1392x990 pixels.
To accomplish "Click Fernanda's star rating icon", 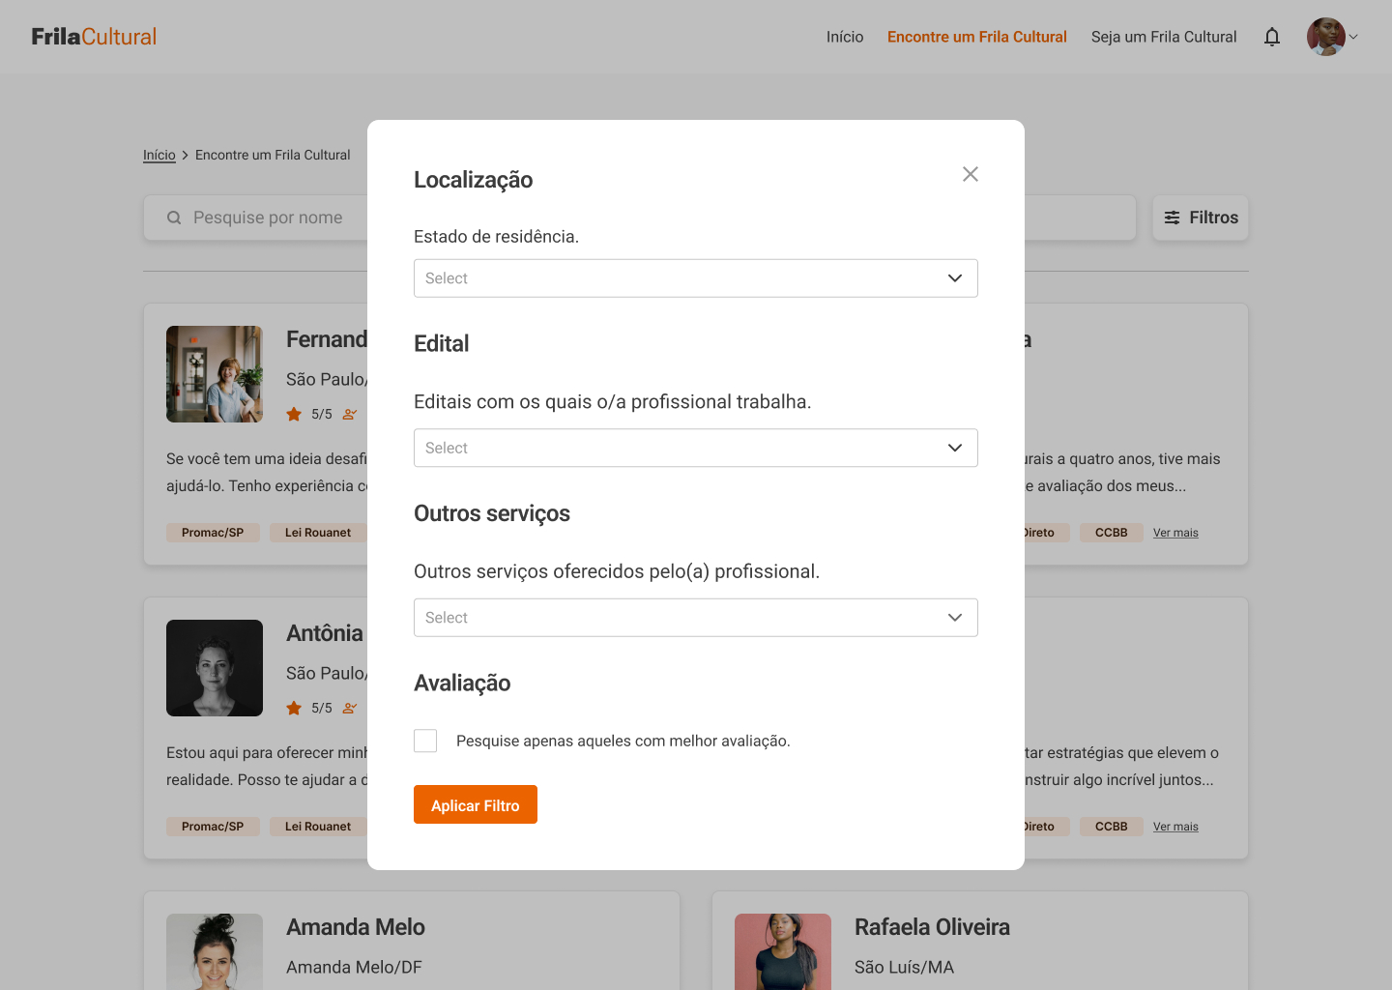I will [294, 414].
